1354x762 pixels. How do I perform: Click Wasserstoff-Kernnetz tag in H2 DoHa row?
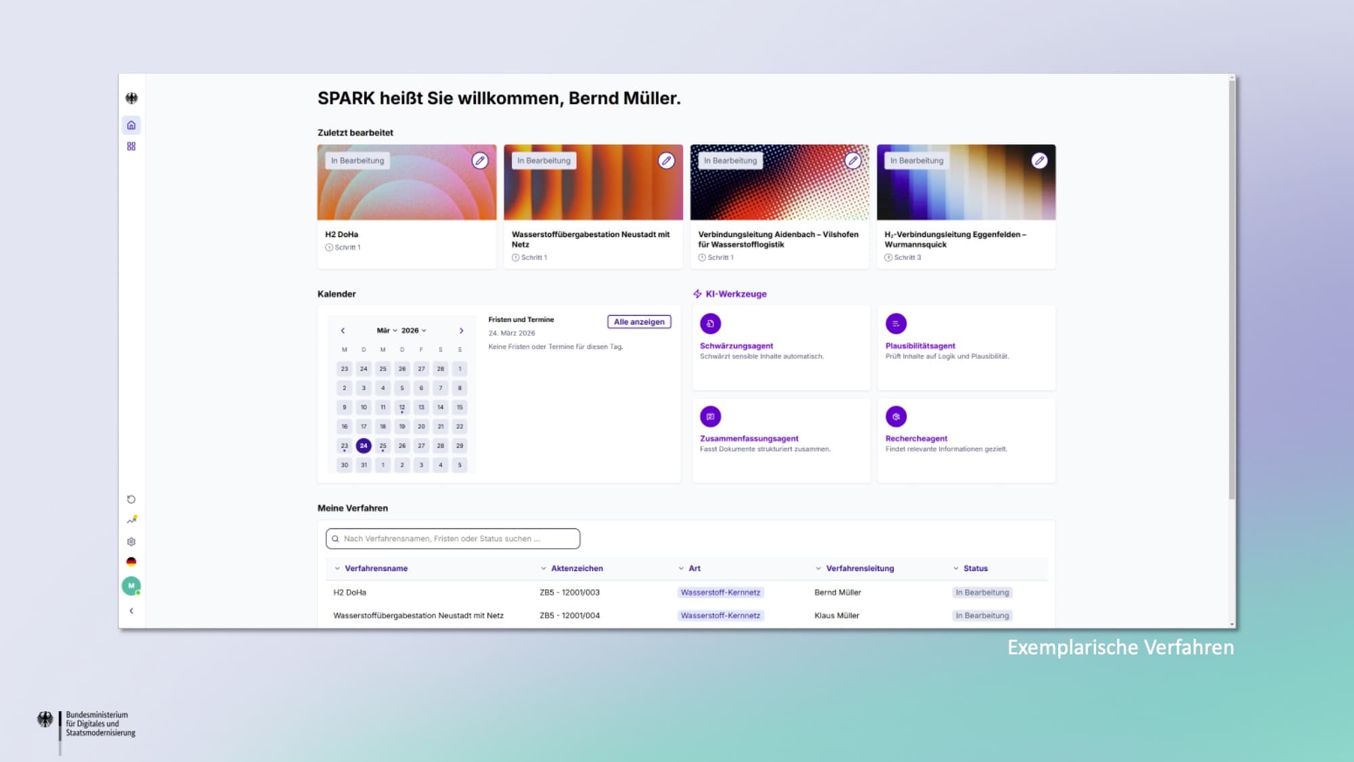click(720, 593)
